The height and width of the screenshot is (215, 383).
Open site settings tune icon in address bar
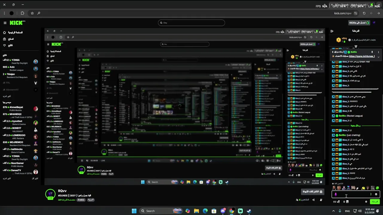coord(355,13)
